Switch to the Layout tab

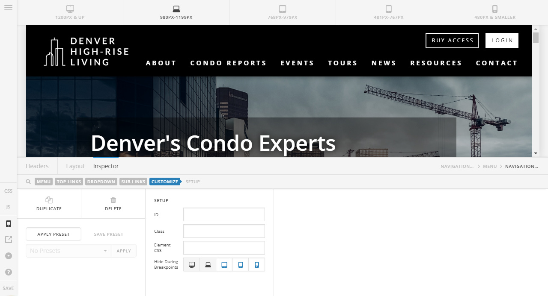(x=75, y=166)
